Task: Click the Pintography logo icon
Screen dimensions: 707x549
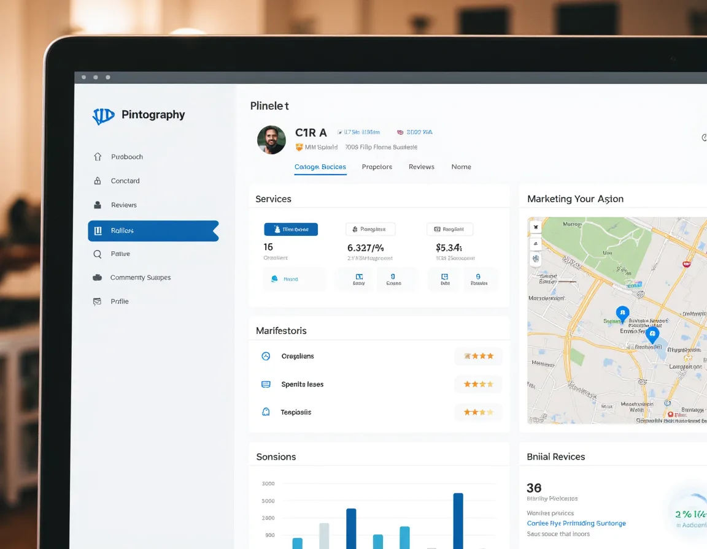Action: (103, 116)
